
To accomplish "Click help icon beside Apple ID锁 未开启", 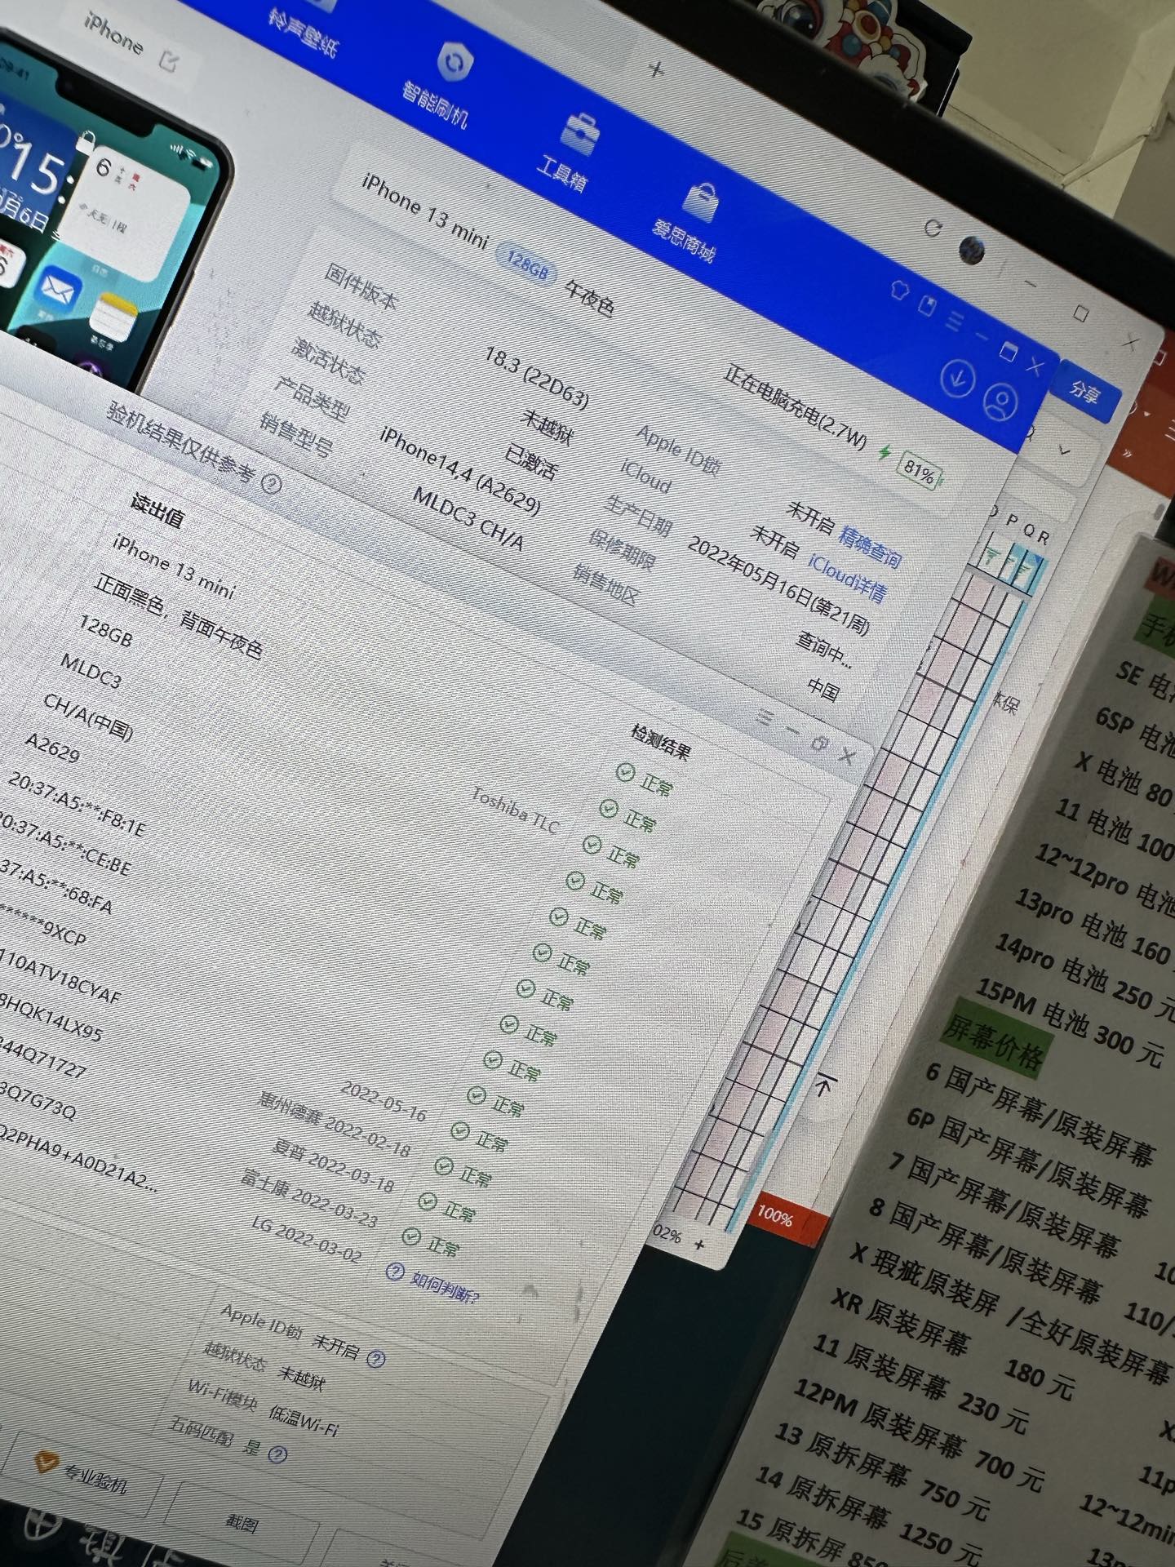I will click(x=375, y=1358).
